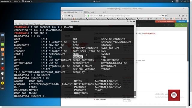Open Kali Forums bookmark
Viewport: 192px width, 108px height.
tap(131, 19)
